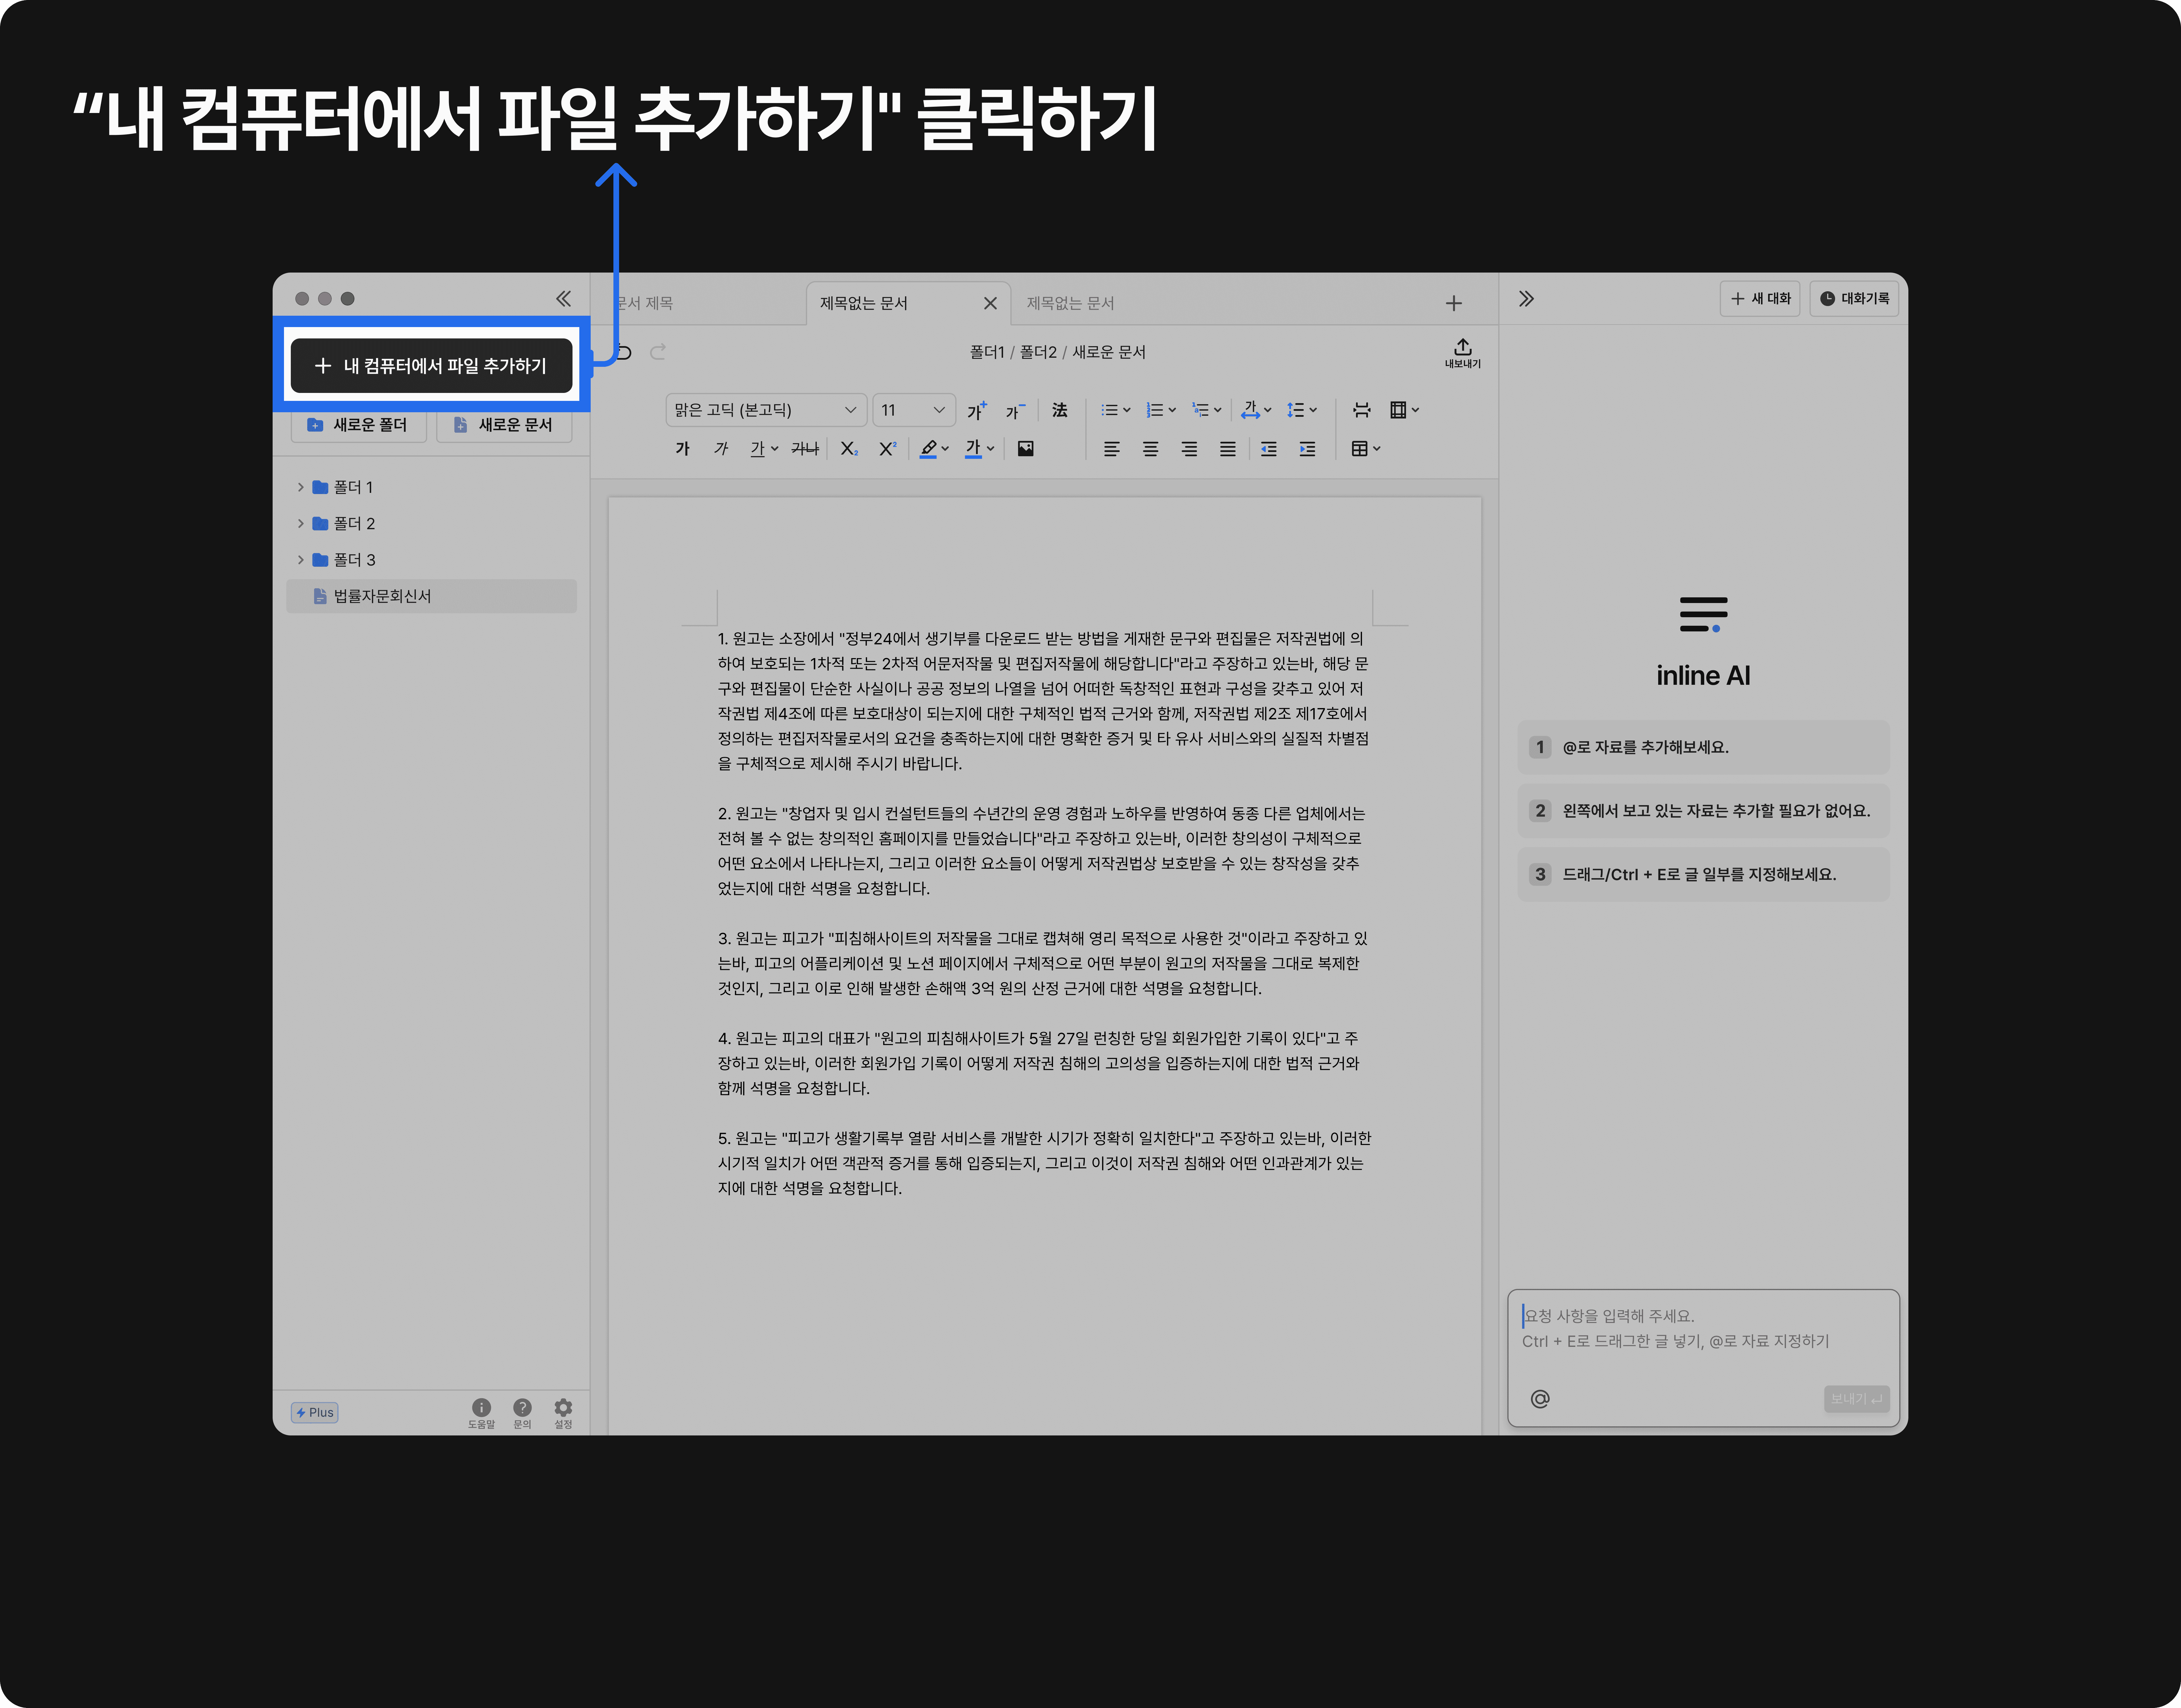The width and height of the screenshot is (2181, 1708).
Task: Apply the highlighter pen color
Action: 928,449
